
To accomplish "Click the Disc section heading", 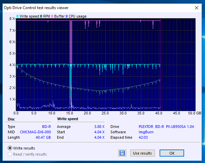I will tap(11, 119).
